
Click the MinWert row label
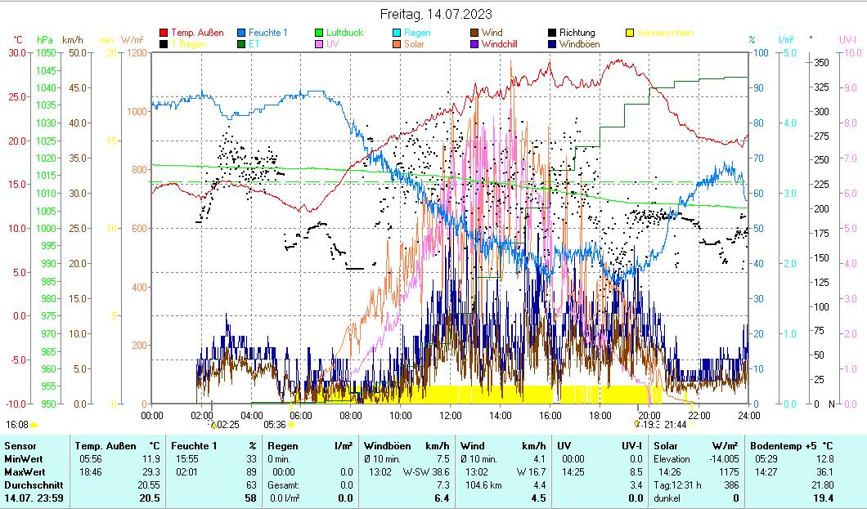(x=23, y=459)
